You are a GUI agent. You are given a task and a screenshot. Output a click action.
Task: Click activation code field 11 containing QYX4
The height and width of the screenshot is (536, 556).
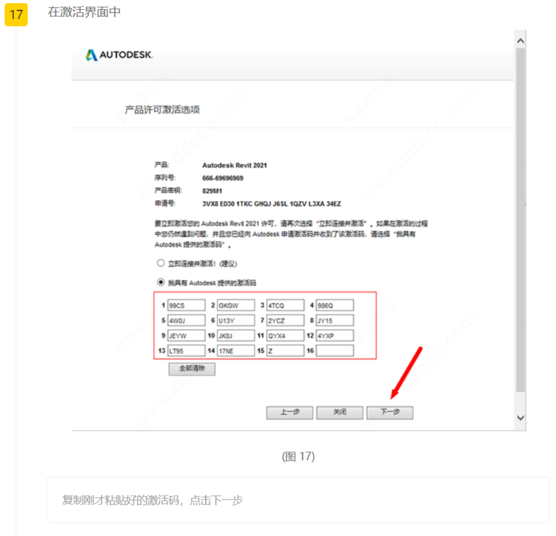point(285,336)
